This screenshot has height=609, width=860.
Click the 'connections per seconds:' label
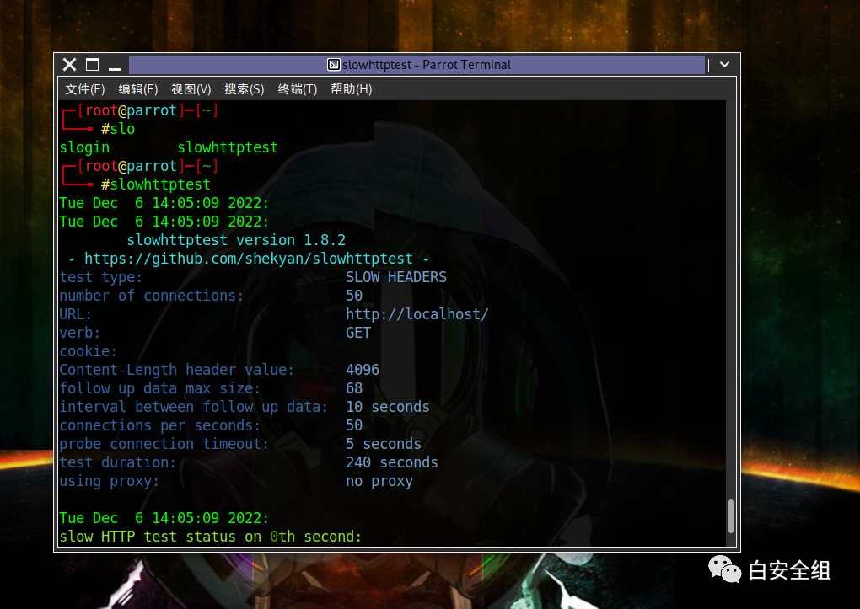[159, 425]
